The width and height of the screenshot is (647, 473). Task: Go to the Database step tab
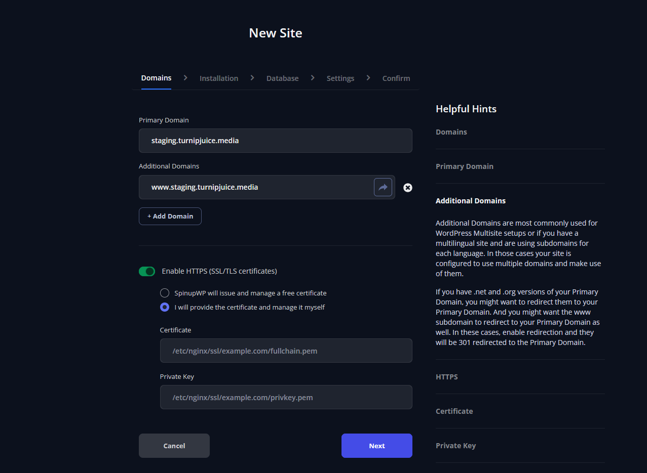click(282, 78)
